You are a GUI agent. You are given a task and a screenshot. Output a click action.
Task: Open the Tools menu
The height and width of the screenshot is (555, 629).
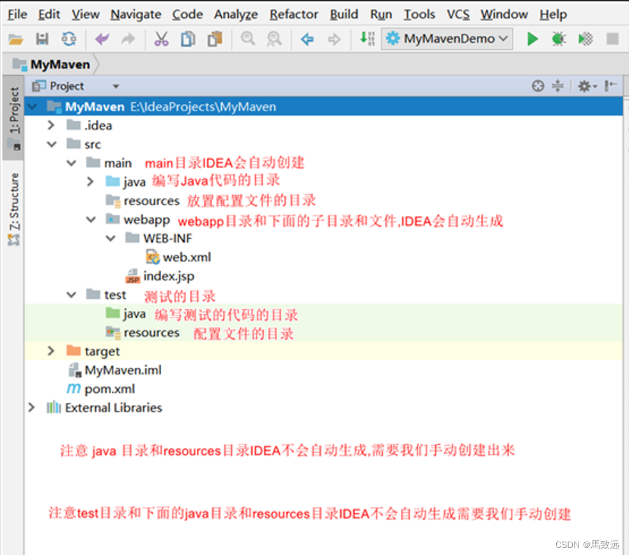[419, 15]
